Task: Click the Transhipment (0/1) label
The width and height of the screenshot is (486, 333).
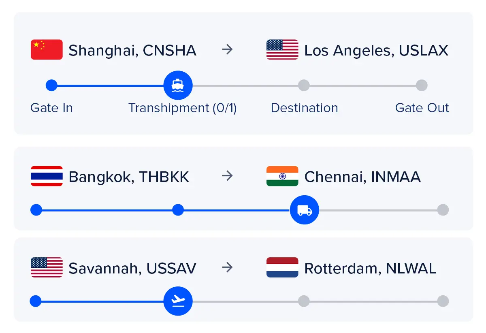Action: click(183, 108)
